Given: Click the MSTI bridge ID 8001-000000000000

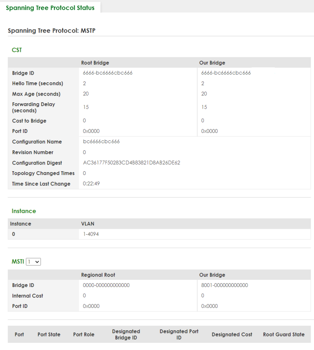Looking at the screenshot, I should pos(225,285).
